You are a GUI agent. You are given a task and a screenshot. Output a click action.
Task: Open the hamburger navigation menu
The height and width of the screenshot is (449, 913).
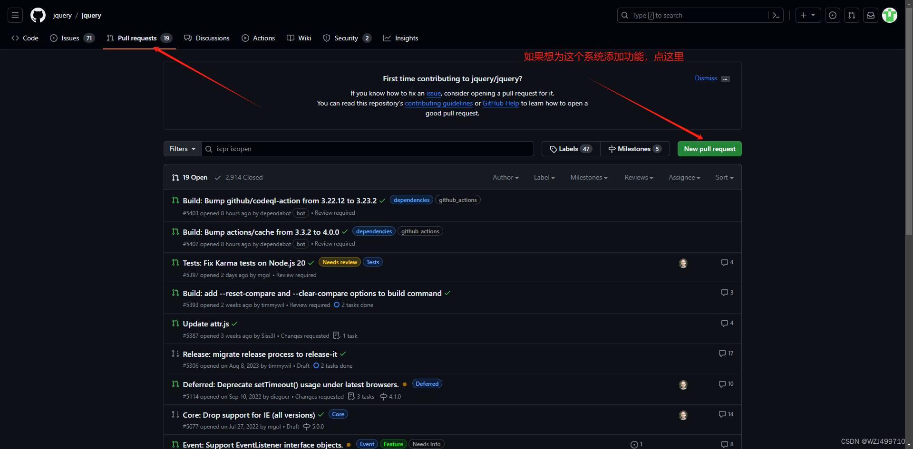[15, 15]
